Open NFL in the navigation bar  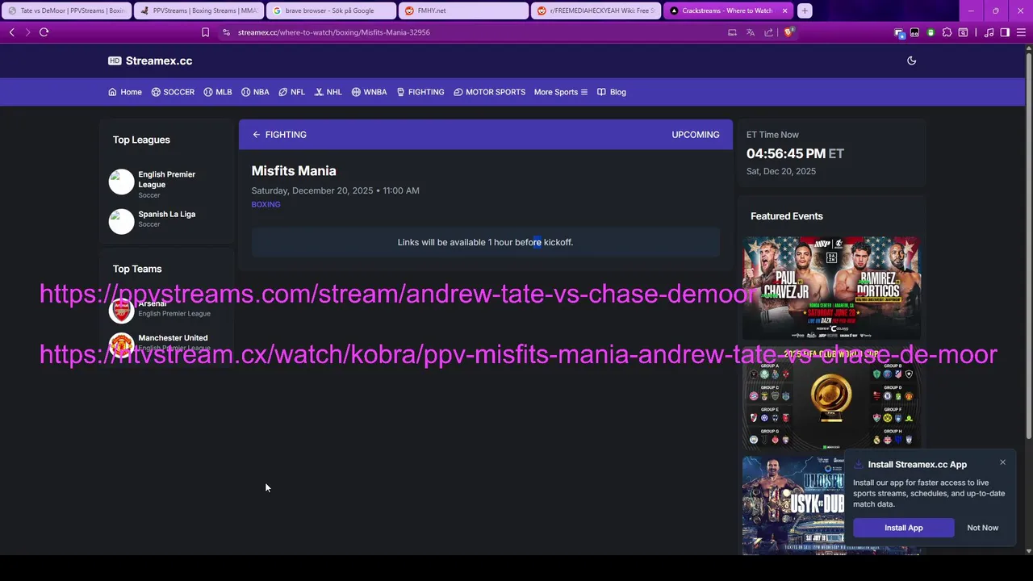tap(291, 92)
